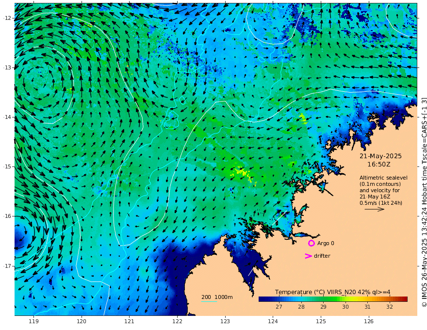This screenshot has height=330, width=427.
Task: Click latitude axis label -16
Action: (x=8, y=216)
